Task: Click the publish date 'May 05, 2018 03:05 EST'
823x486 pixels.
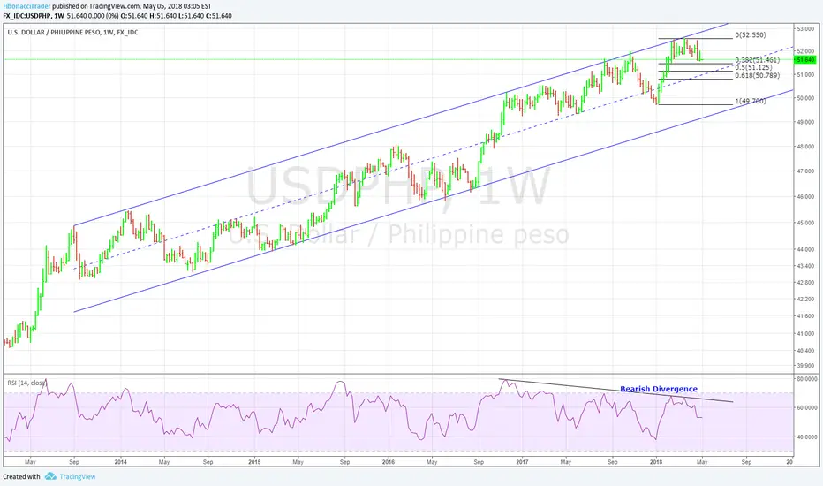Action: [x=177, y=6]
